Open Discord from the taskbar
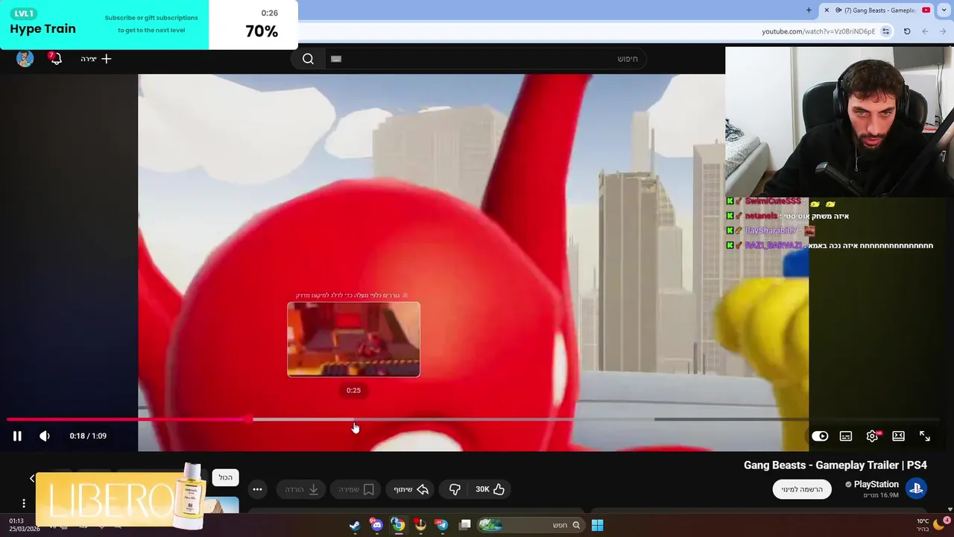 376,525
